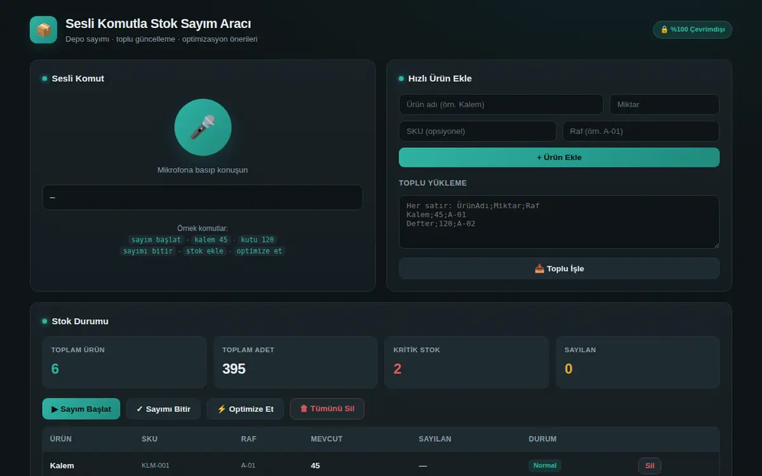The height and width of the screenshot is (476, 762).
Task: Click the box package app logo icon
Action: pyautogui.click(x=43, y=30)
